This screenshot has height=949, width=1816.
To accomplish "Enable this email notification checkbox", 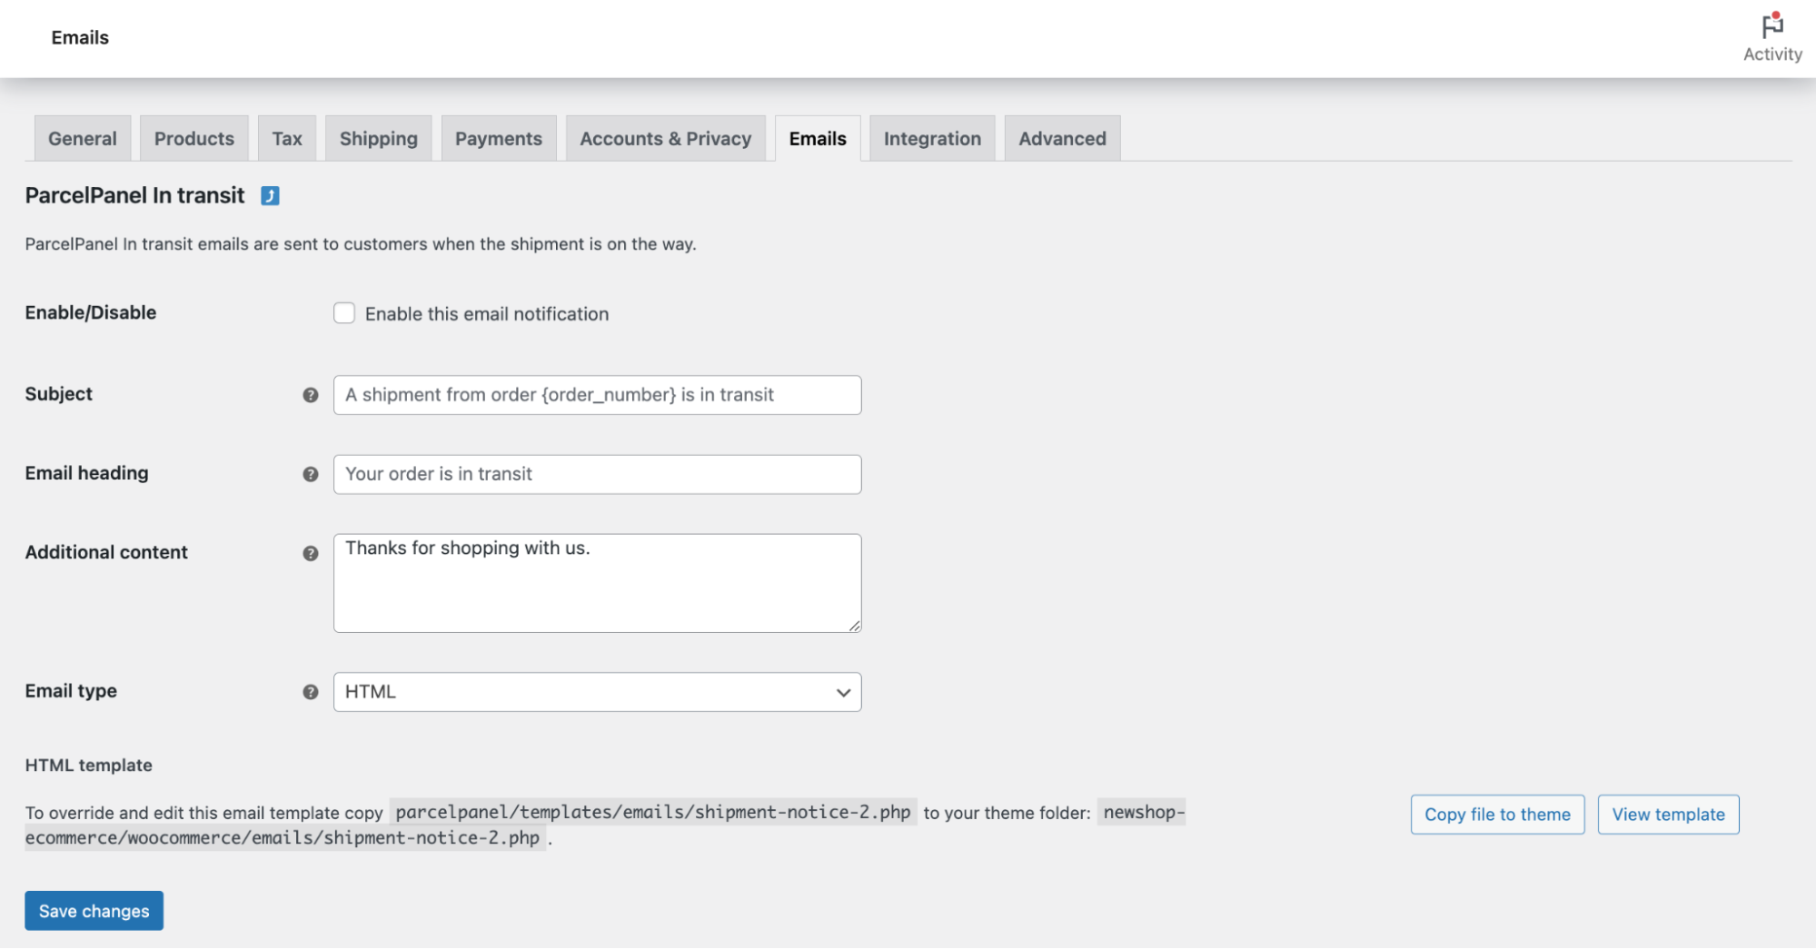I will coord(344,313).
